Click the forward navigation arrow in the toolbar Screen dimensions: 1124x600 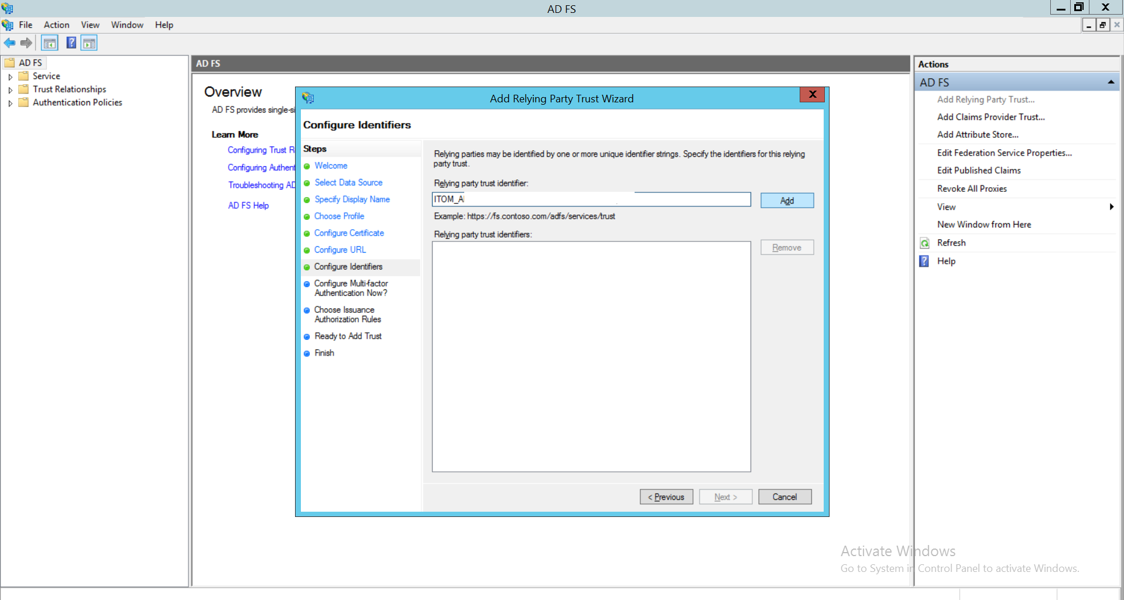(x=26, y=43)
